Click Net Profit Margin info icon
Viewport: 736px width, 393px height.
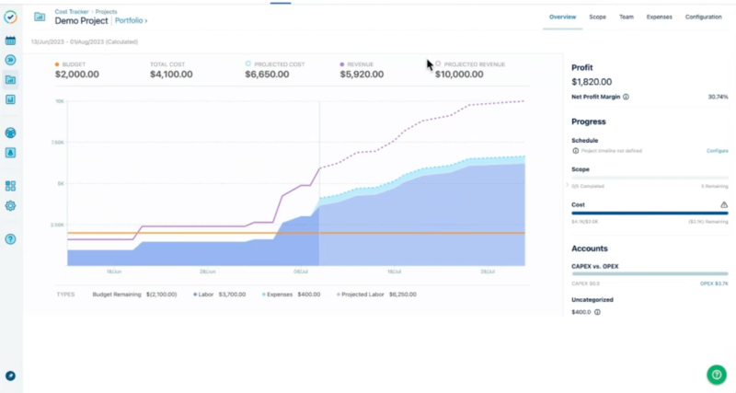tap(626, 97)
